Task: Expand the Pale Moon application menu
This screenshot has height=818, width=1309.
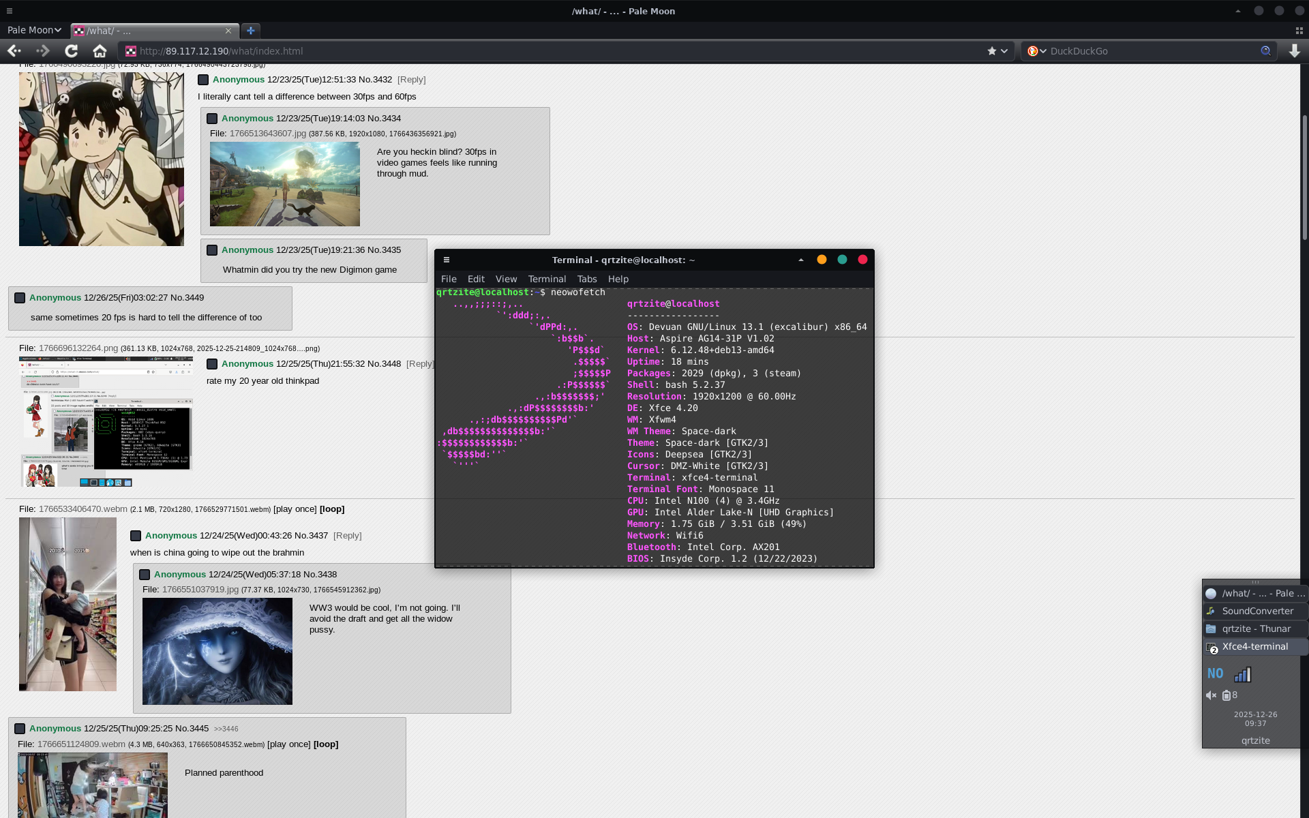Action: click(34, 30)
